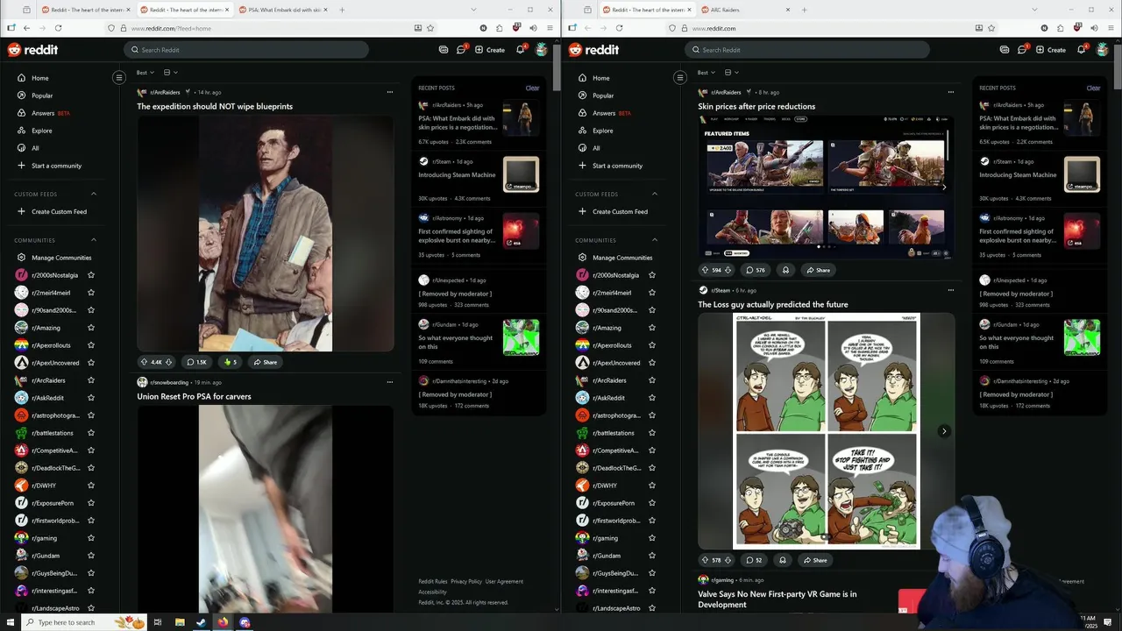The width and height of the screenshot is (1122, 631).
Task: Switch to 'ARC Raiders' browser tab
Action: click(x=745, y=10)
